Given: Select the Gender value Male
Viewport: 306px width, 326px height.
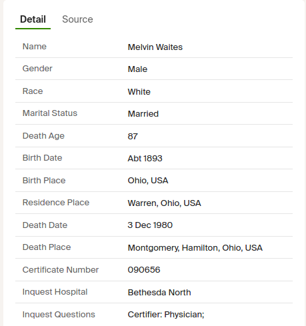Looking at the screenshot, I should point(137,69).
